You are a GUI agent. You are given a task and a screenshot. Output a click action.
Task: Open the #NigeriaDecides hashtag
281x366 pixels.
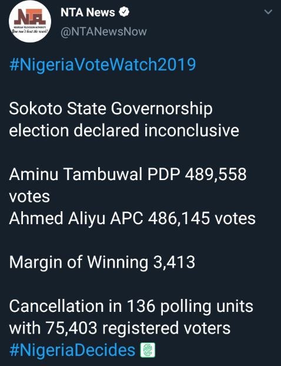[x=72, y=350]
